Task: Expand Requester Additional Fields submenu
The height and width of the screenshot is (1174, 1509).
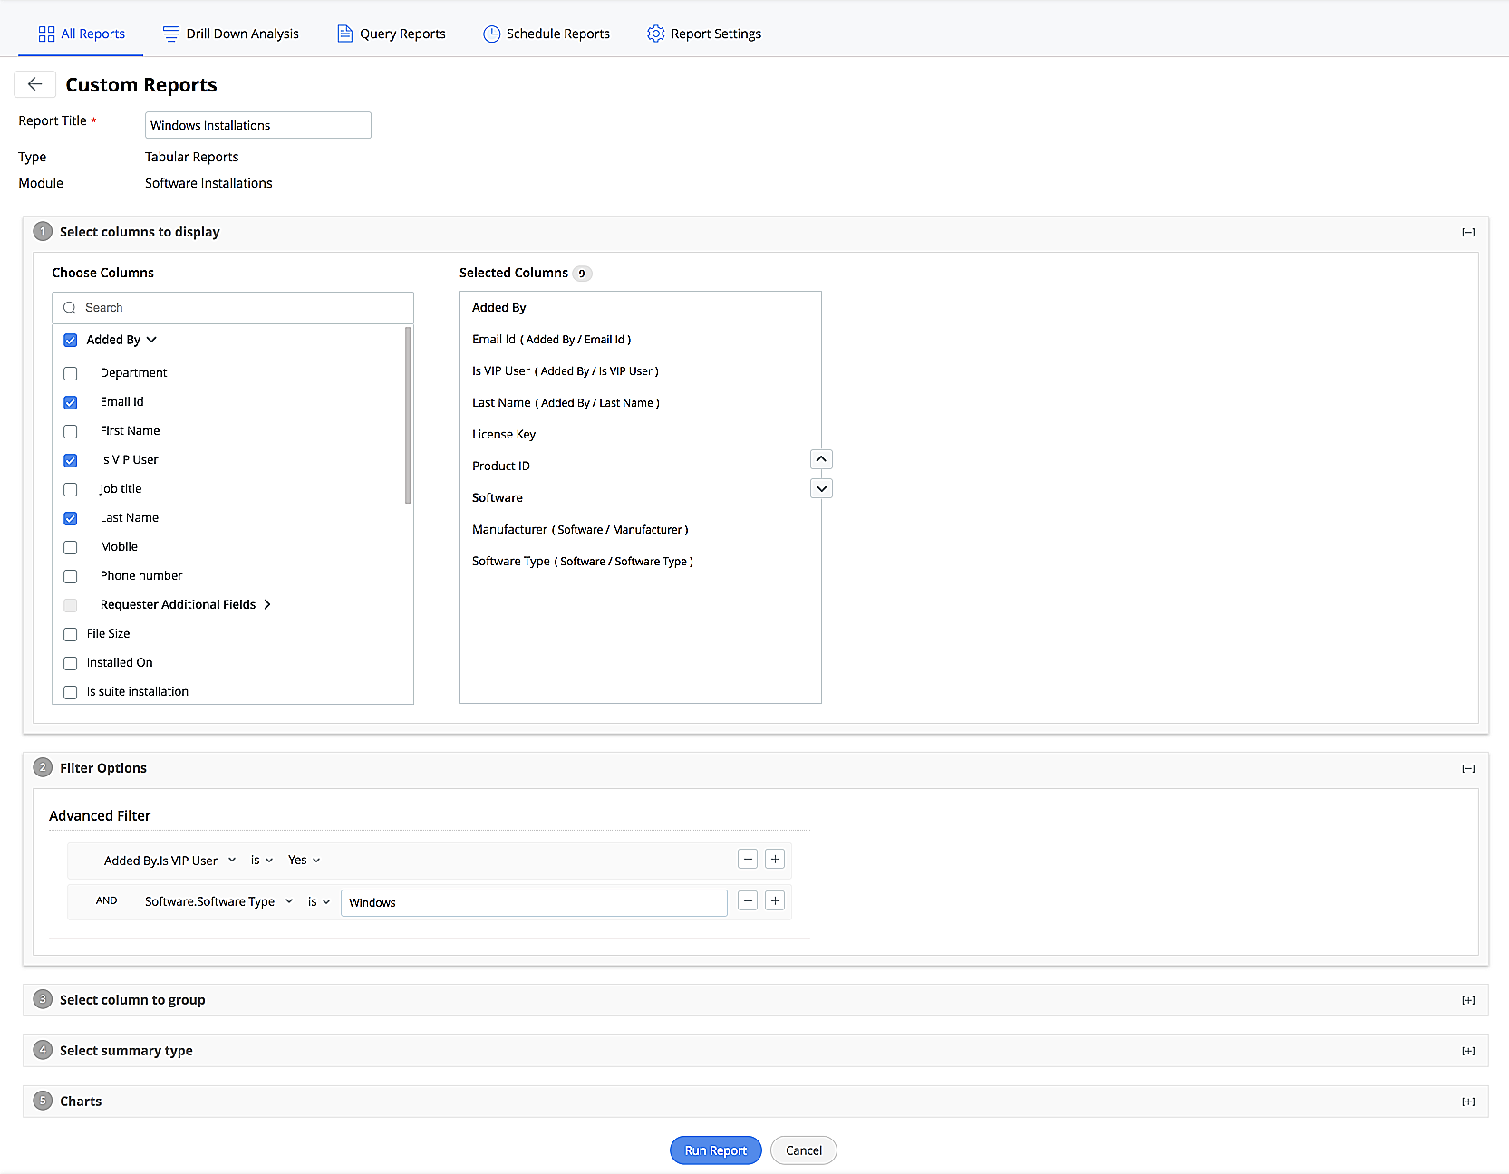Action: click(267, 604)
